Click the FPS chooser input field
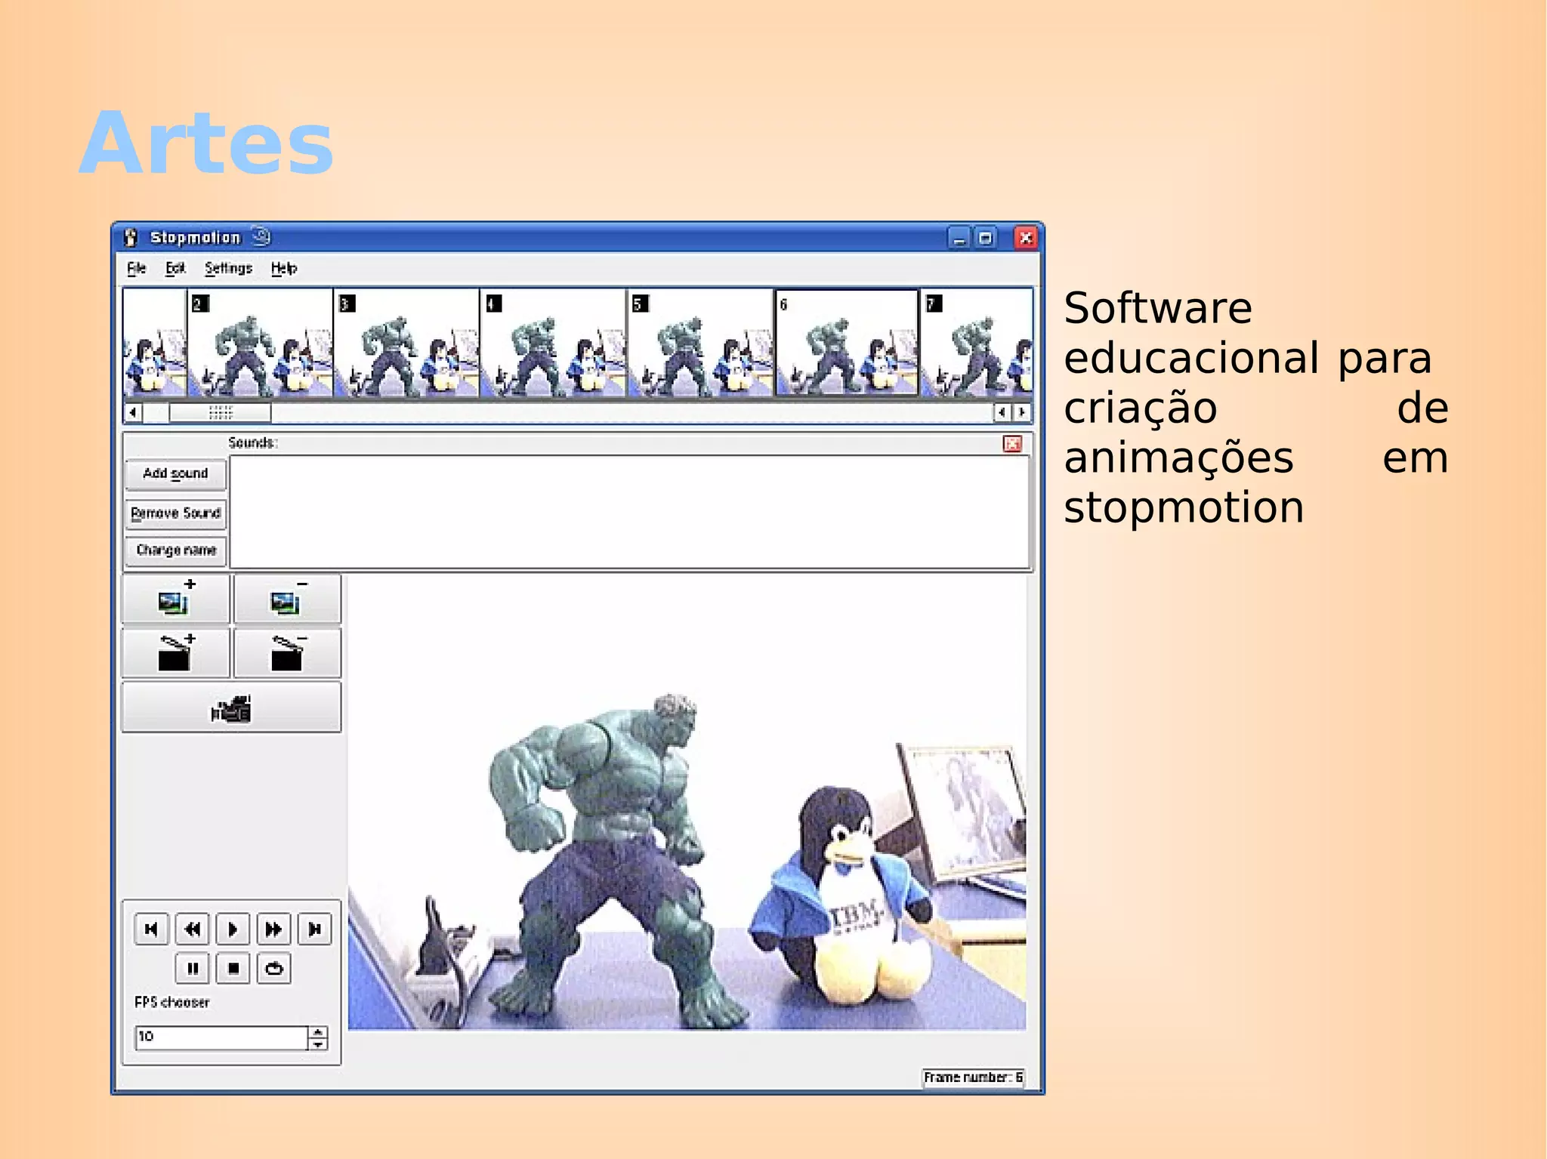Image resolution: width=1547 pixels, height=1159 pixels. tap(221, 1037)
